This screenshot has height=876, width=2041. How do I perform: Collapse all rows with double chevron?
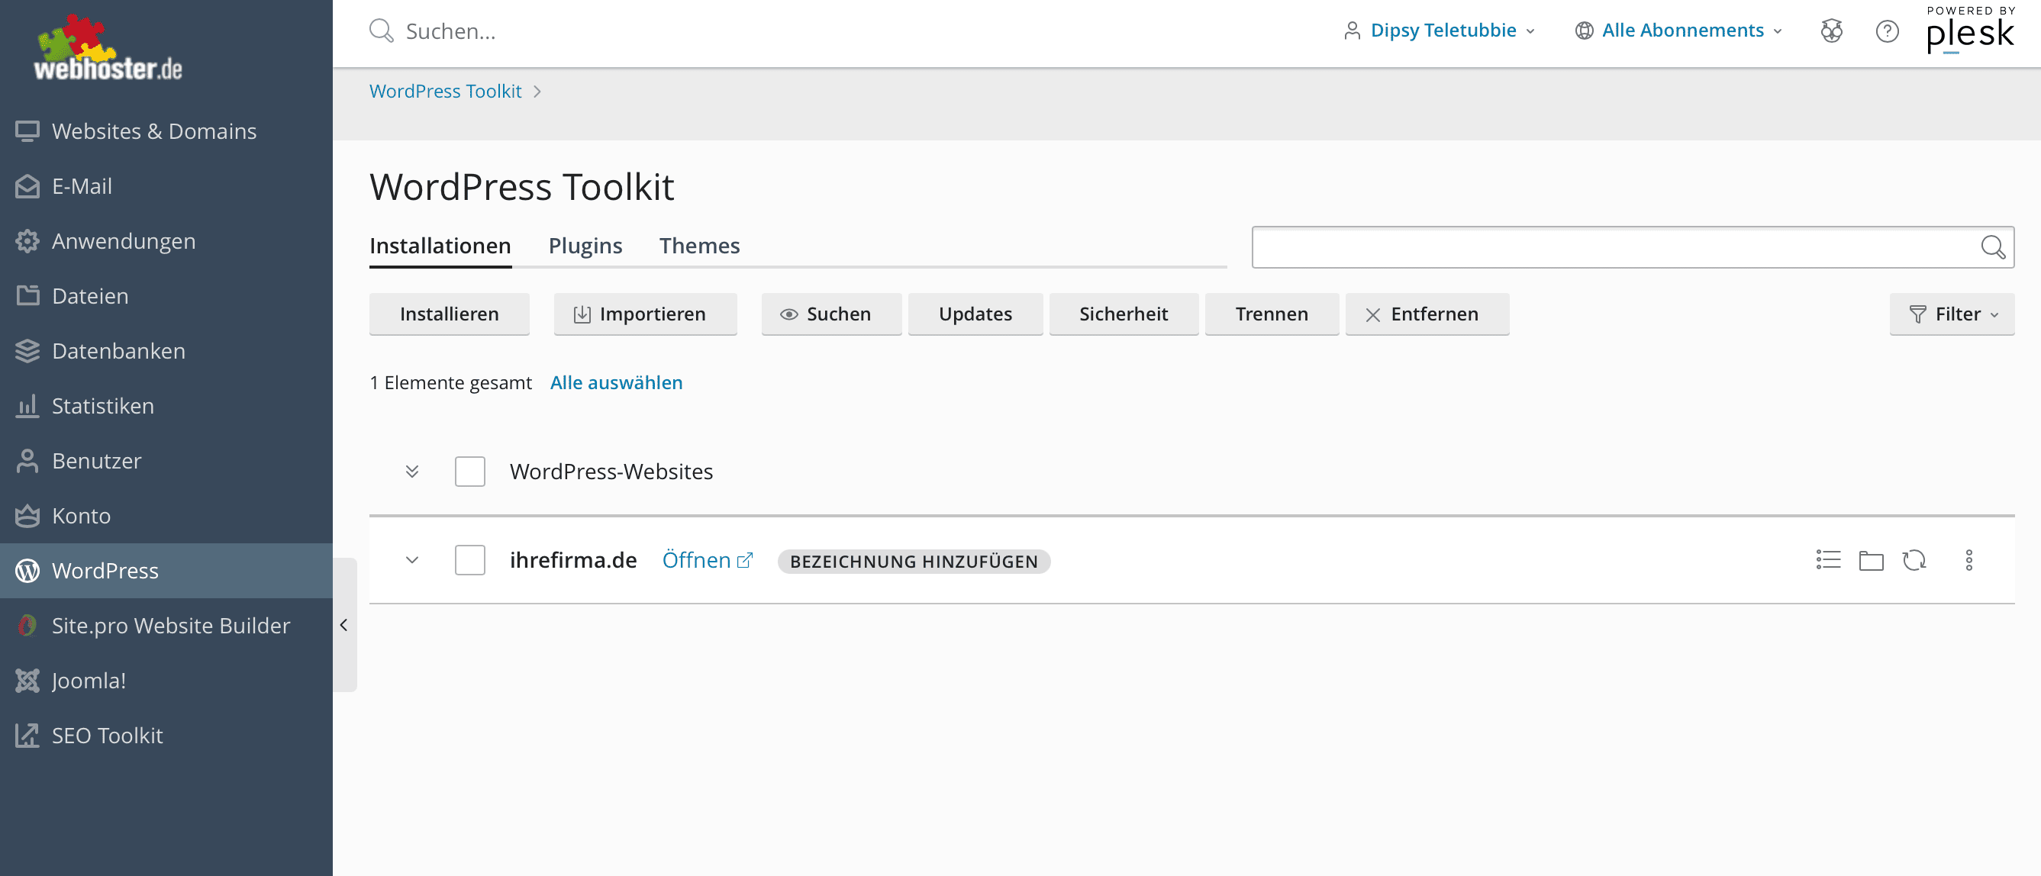tap(412, 472)
